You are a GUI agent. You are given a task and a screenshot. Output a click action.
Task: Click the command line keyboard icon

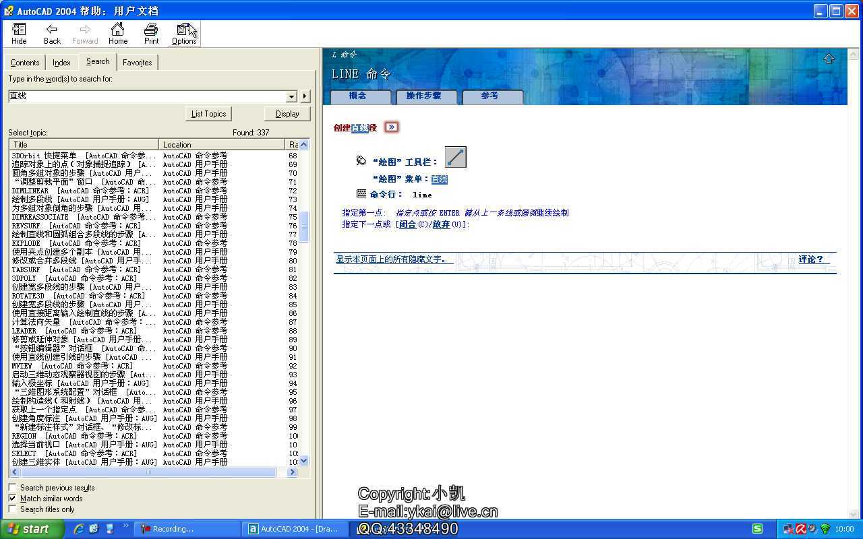pyautogui.click(x=361, y=193)
